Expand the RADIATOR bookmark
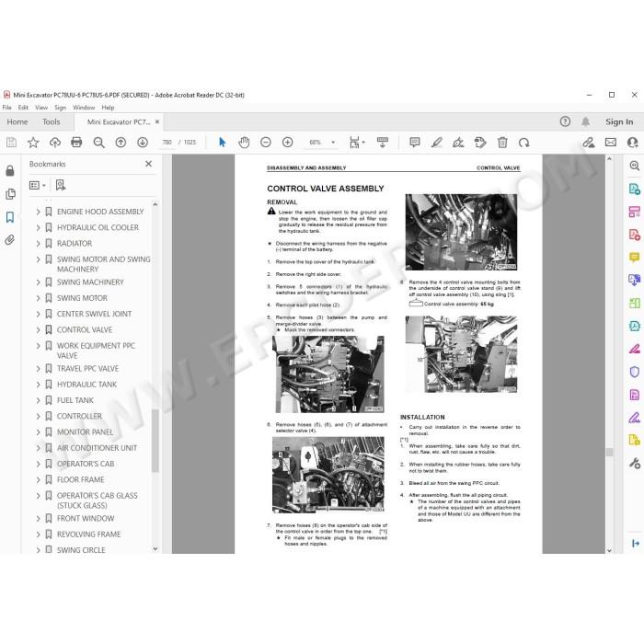The width and height of the screenshot is (644, 644). [x=38, y=244]
